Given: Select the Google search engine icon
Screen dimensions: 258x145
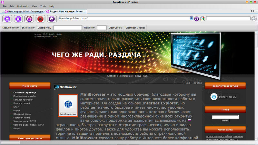Looking at the screenshot, I should (x=203, y=19).
